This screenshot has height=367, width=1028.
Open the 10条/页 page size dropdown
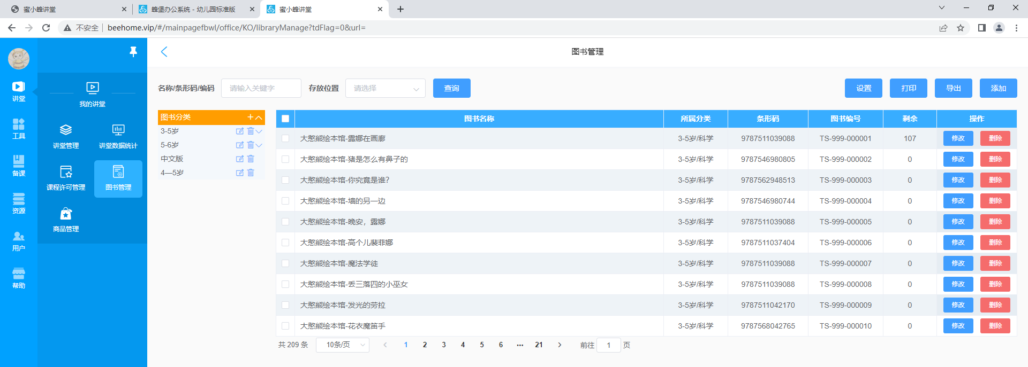point(343,345)
